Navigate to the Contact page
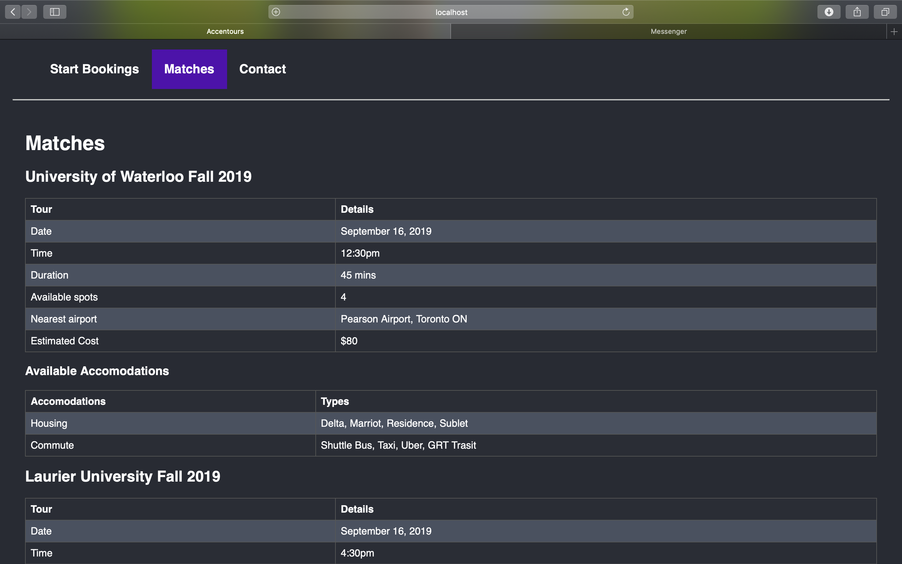 [262, 69]
